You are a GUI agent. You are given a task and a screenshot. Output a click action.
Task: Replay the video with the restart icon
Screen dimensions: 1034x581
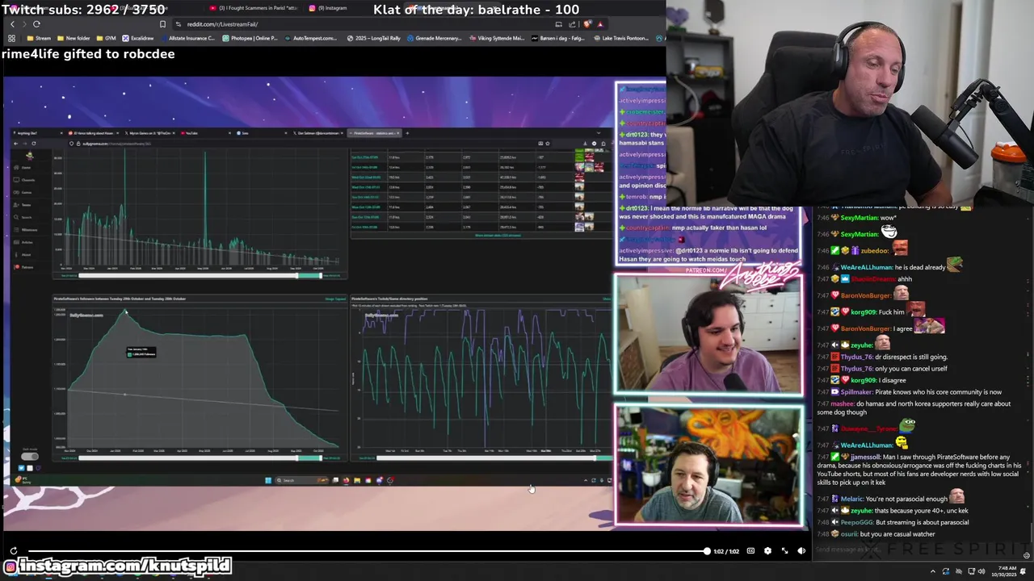pyautogui.click(x=13, y=551)
